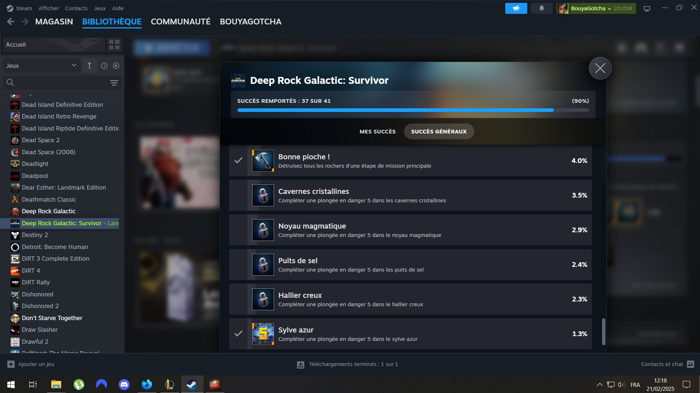Click the sort ascending arrow in library

[x=90, y=66]
